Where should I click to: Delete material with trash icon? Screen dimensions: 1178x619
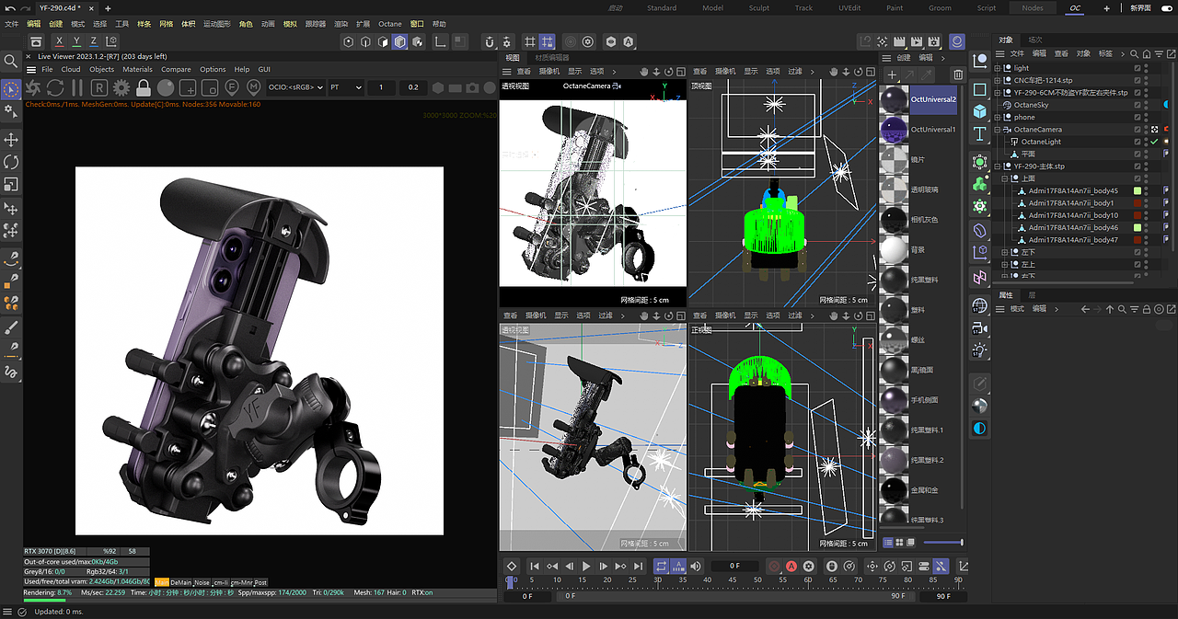957,75
